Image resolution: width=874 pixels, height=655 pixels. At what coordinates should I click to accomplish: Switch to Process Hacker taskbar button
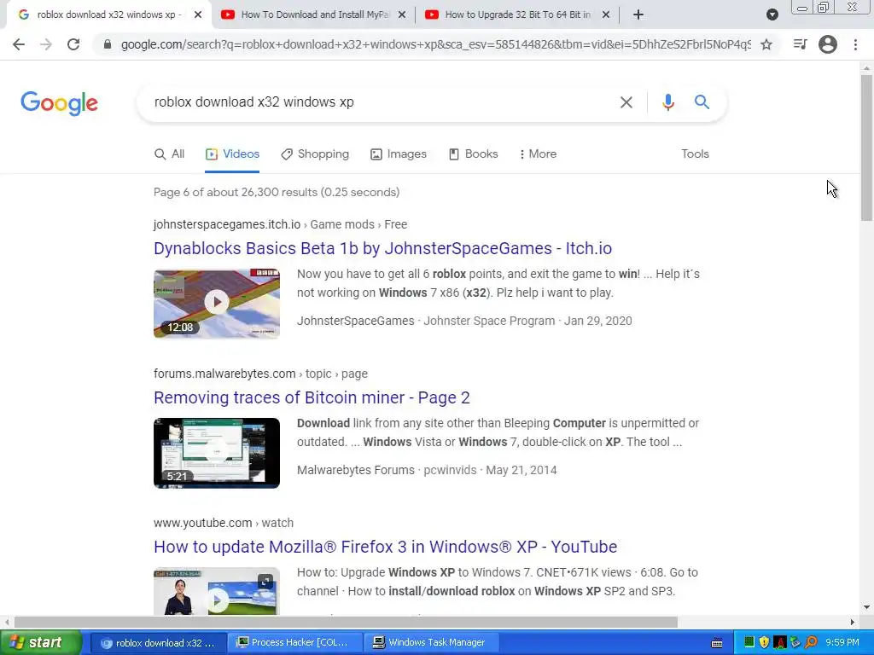coord(294,643)
